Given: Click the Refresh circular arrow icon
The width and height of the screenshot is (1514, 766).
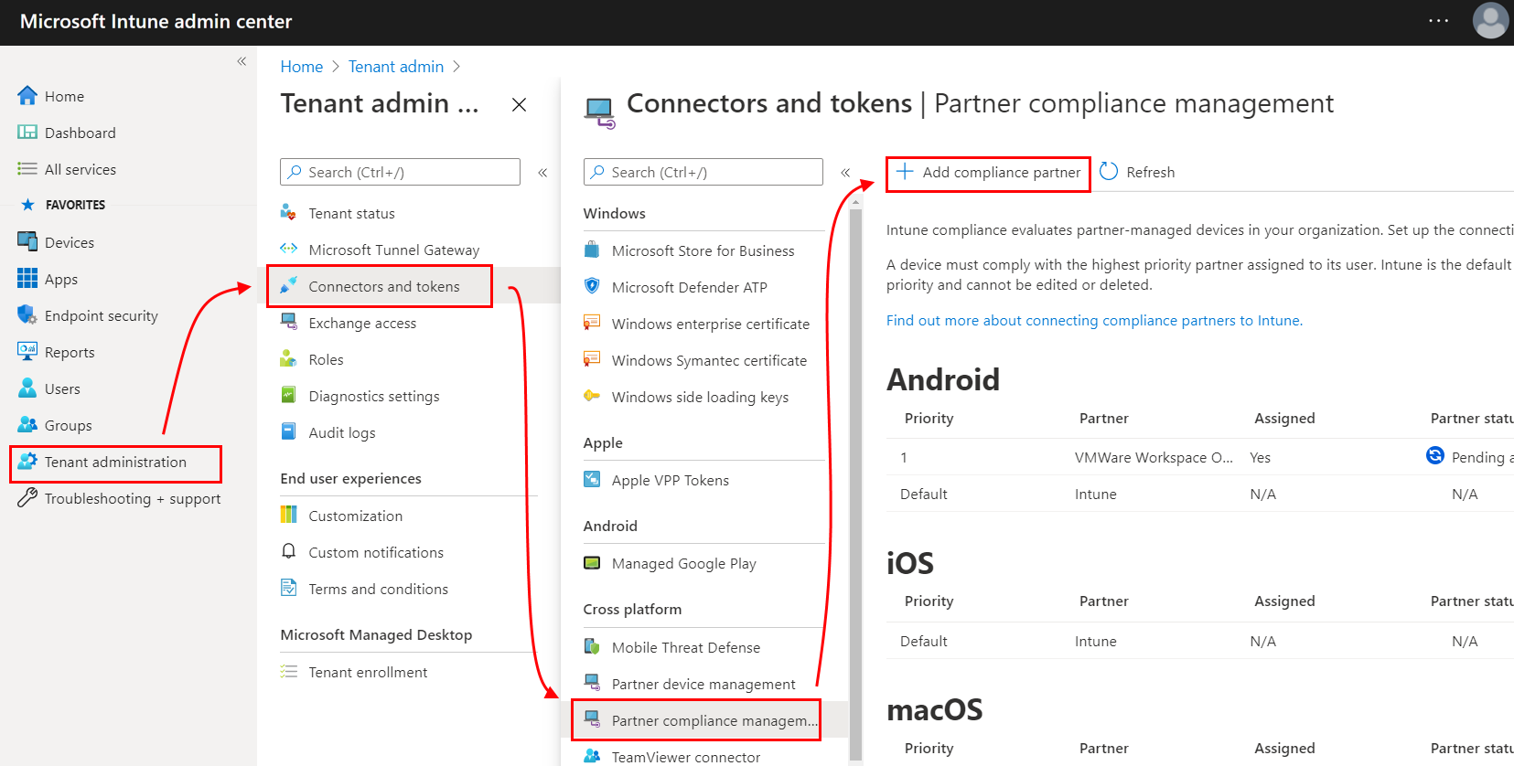Looking at the screenshot, I should tap(1109, 172).
